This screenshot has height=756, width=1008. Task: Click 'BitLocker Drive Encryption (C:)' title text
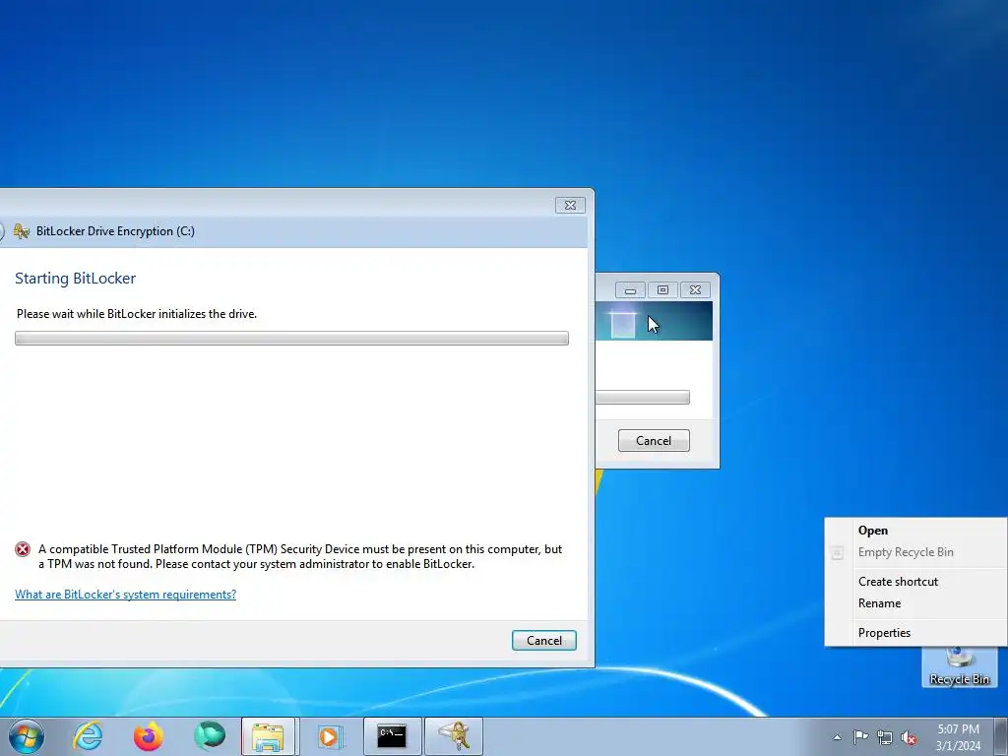(x=115, y=230)
